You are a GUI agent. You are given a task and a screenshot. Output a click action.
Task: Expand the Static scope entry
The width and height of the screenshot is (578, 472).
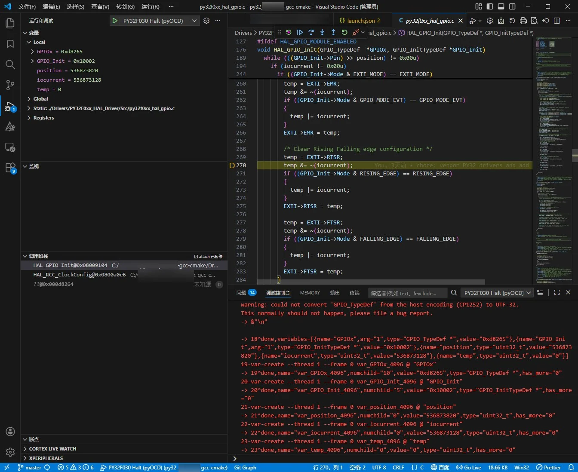(x=29, y=108)
